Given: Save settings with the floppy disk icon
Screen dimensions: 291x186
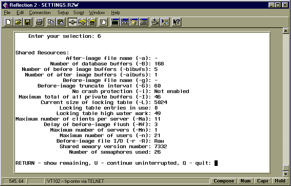Looking at the screenshot, I should [28, 22].
